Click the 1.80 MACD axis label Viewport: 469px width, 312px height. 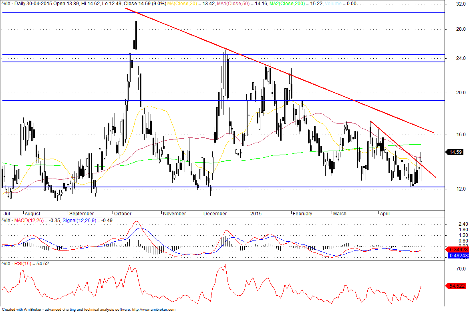point(463,230)
